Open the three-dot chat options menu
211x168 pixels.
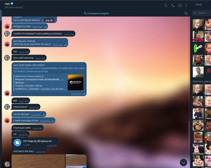(186, 6)
